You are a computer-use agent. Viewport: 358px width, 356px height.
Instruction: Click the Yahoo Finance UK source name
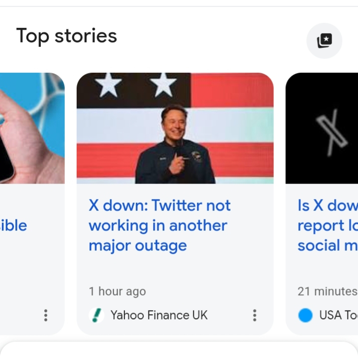159,315
